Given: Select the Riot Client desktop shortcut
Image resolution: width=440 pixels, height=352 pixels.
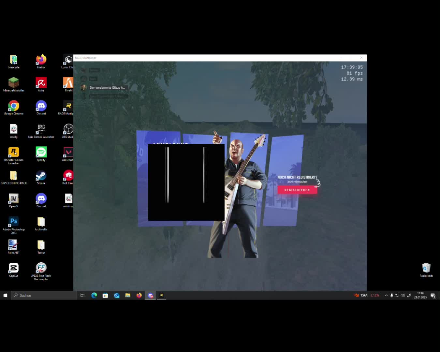Looking at the screenshot, I should point(68,177).
